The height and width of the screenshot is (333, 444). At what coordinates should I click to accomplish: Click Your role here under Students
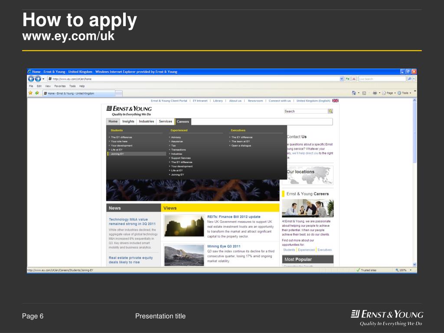119,141
